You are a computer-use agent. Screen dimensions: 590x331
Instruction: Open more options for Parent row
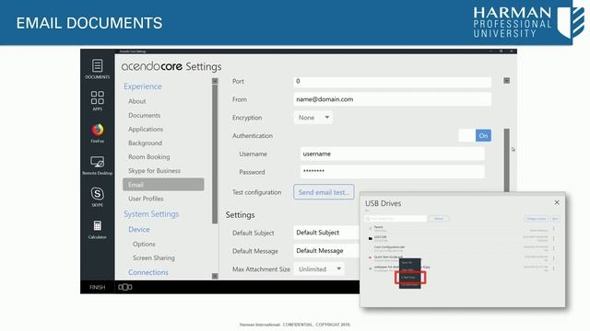553,228
